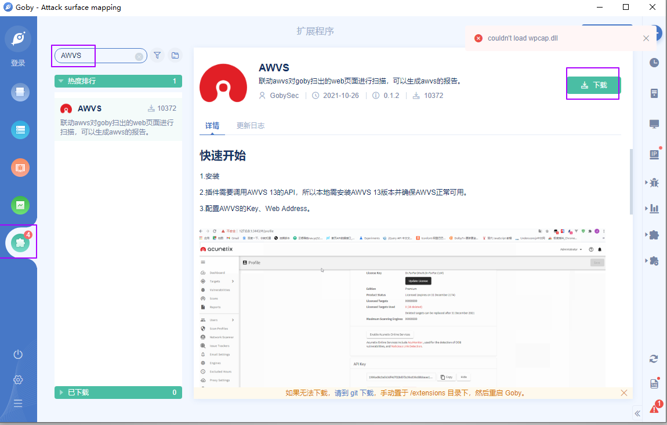
Task: Open the clock history icon on right
Action: (654, 63)
